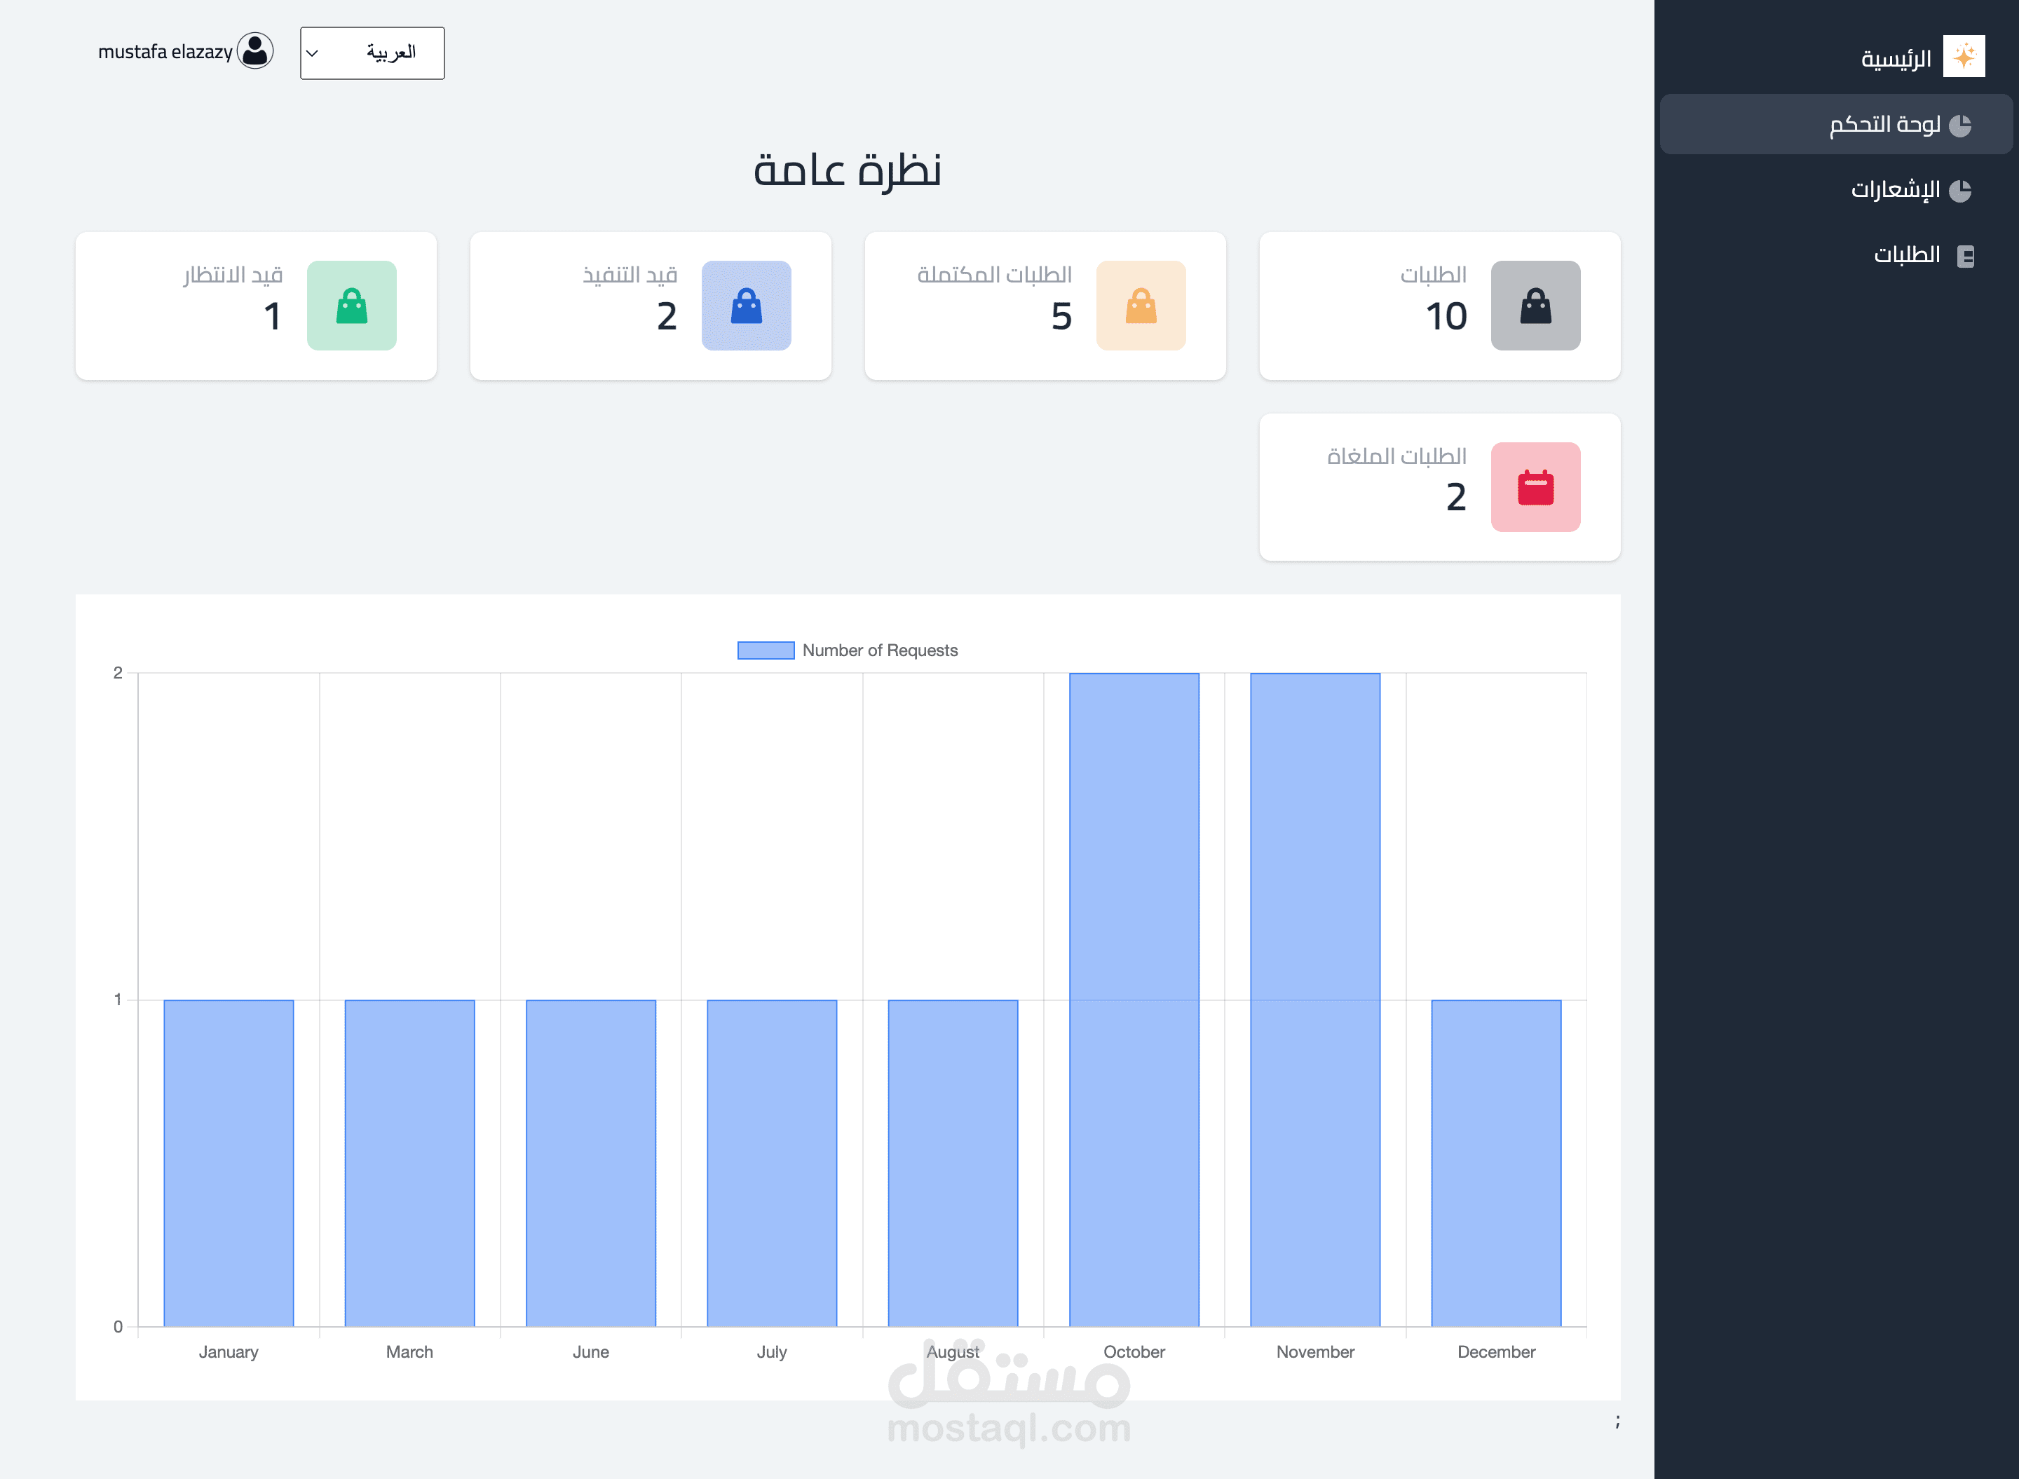This screenshot has width=2019, height=1479.
Task: Open الطلبات orders page in sidebar
Action: (x=1906, y=255)
